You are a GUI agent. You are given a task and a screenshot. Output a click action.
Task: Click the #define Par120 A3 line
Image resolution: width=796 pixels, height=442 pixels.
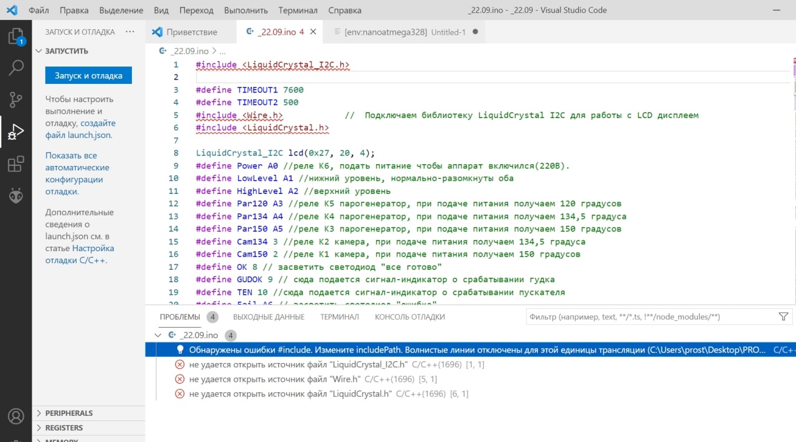(409, 203)
